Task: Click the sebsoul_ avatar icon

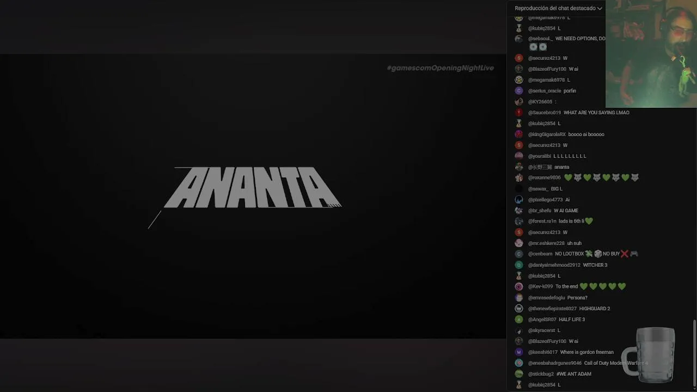Action: tap(519, 39)
